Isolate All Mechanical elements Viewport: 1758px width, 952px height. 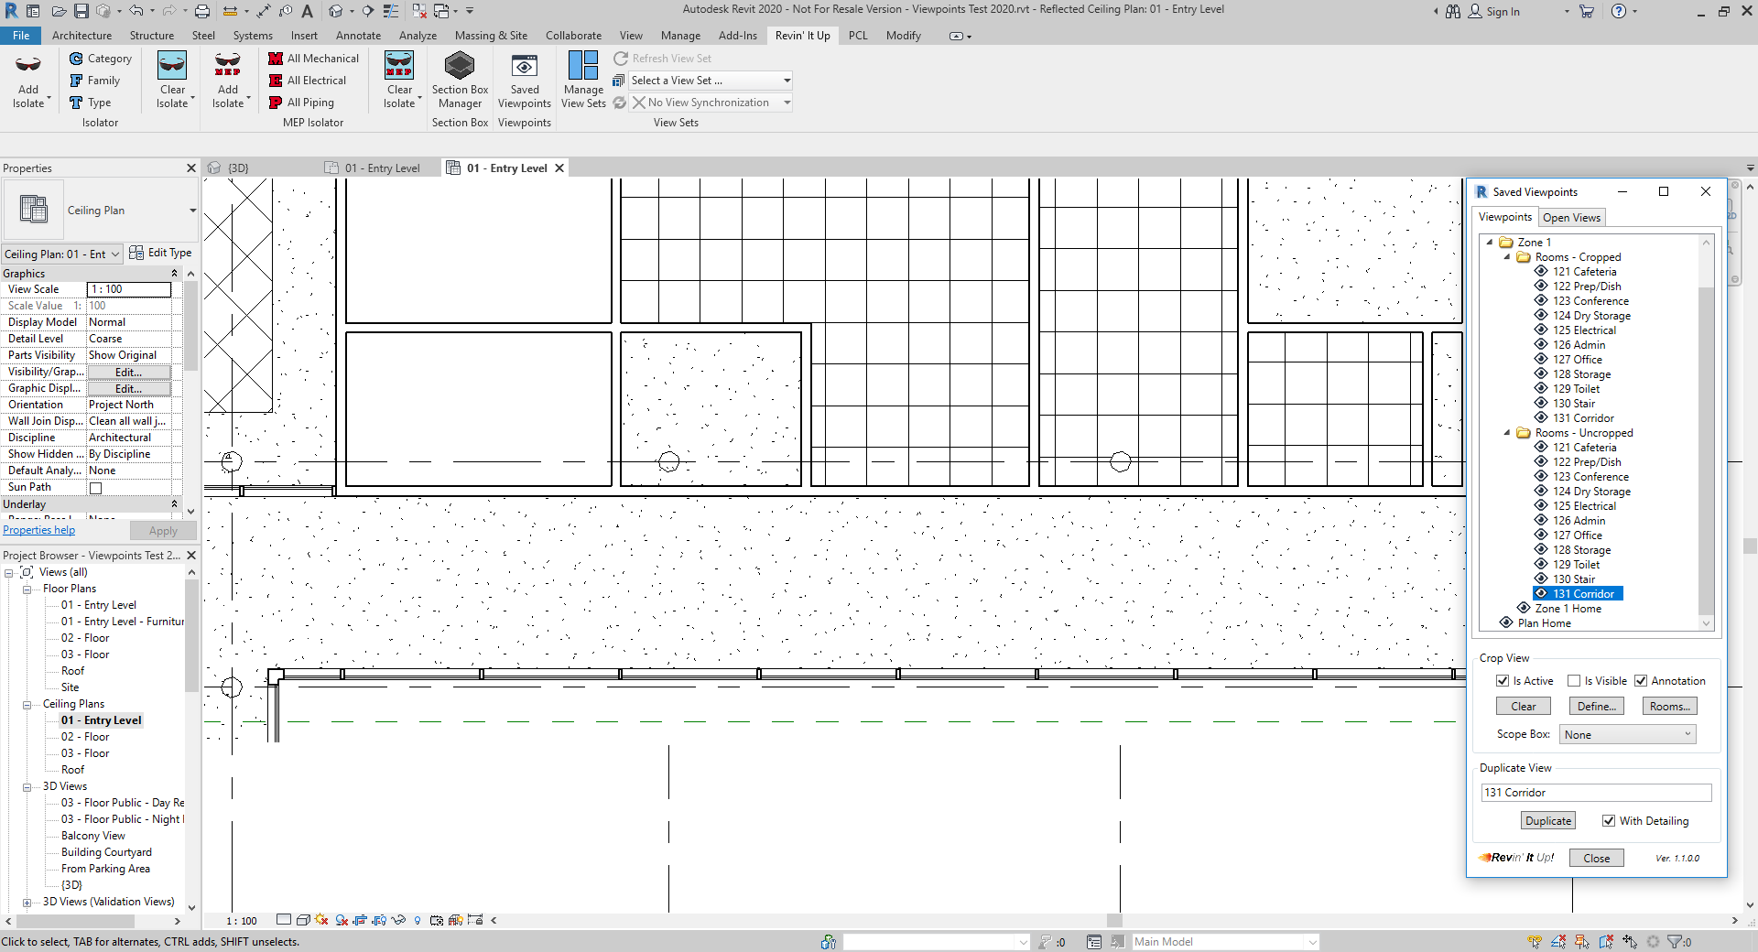[313, 59]
